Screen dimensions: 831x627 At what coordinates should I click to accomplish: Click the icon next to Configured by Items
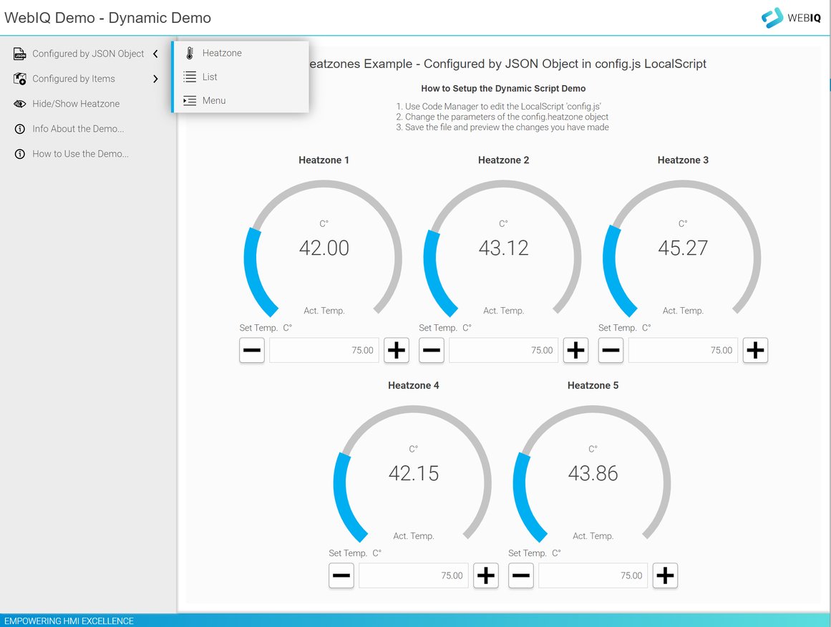tap(19, 79)
